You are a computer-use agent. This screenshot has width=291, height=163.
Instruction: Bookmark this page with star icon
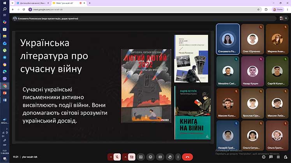click(258, 9)
